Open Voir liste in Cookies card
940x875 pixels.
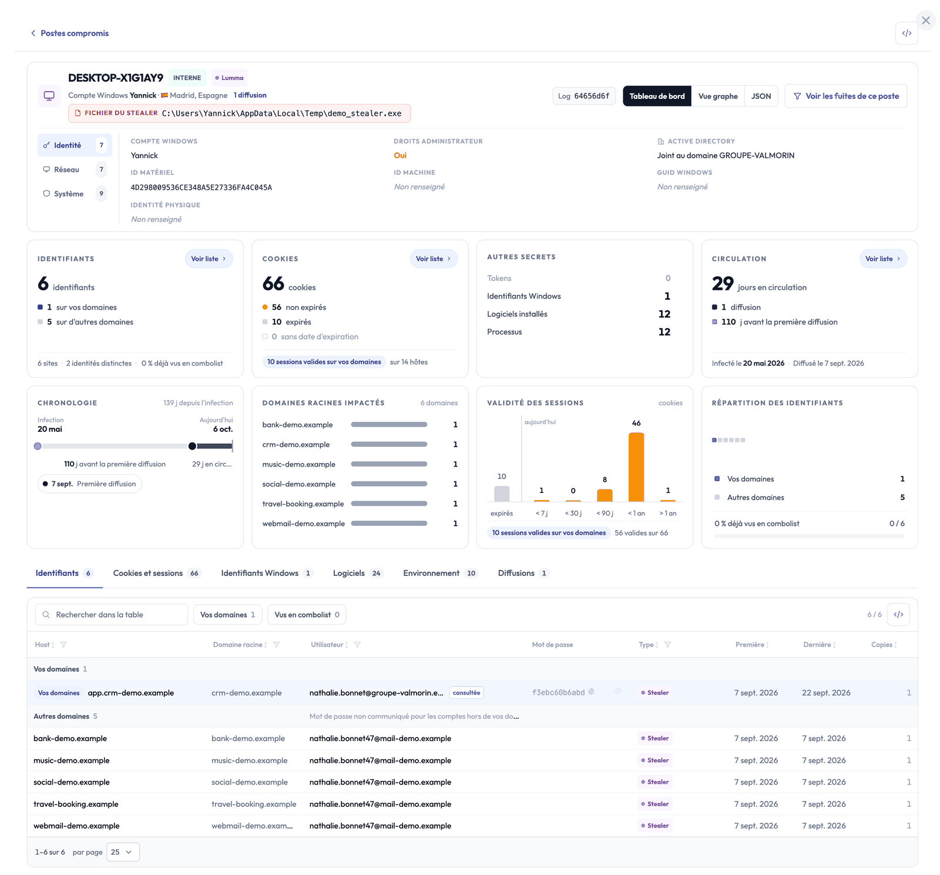coord(434,259)
